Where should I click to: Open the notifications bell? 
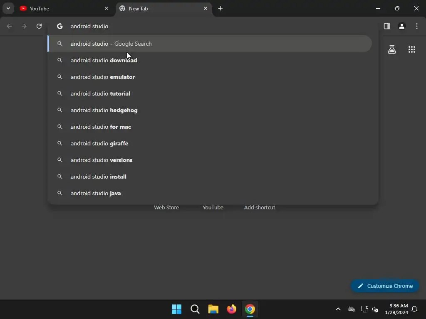[415, 309]
